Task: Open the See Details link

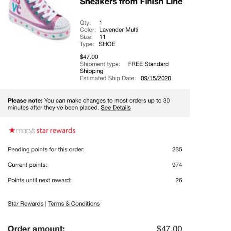Action: [x=115, y=108]
